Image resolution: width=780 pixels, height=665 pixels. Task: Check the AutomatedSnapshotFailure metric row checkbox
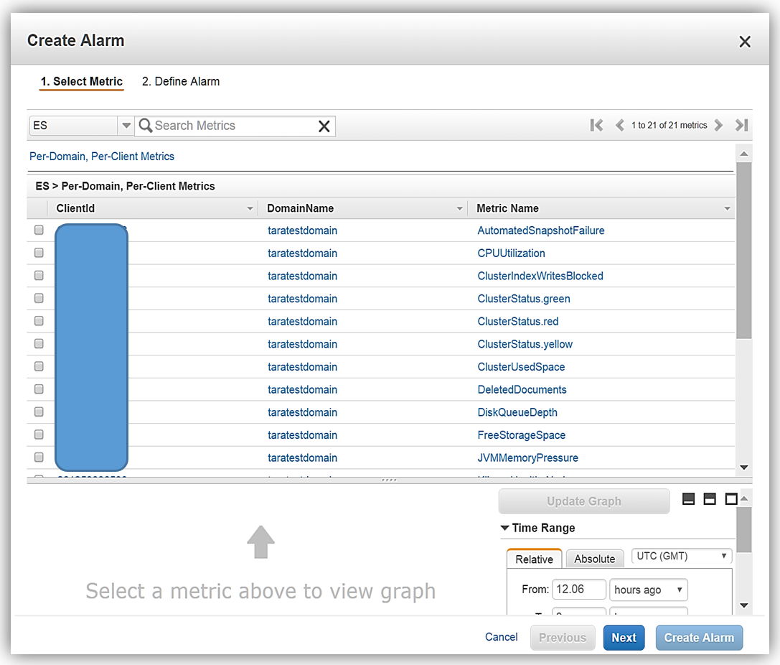tap(39, 231)
